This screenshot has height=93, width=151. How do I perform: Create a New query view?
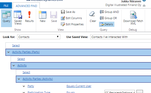coord(43,17)
